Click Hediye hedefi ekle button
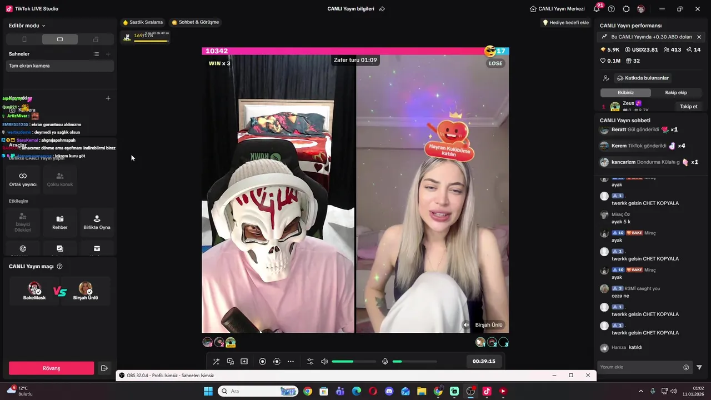Image resolution: width=711 pixels, height=400 pixels. 565,23
